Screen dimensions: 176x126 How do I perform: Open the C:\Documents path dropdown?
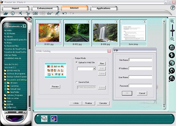tap(25, 26)
